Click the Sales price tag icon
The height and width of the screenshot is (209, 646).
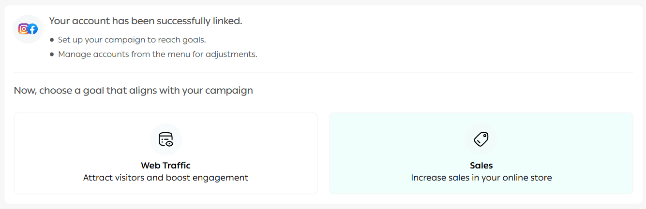(x=481, y=139)
